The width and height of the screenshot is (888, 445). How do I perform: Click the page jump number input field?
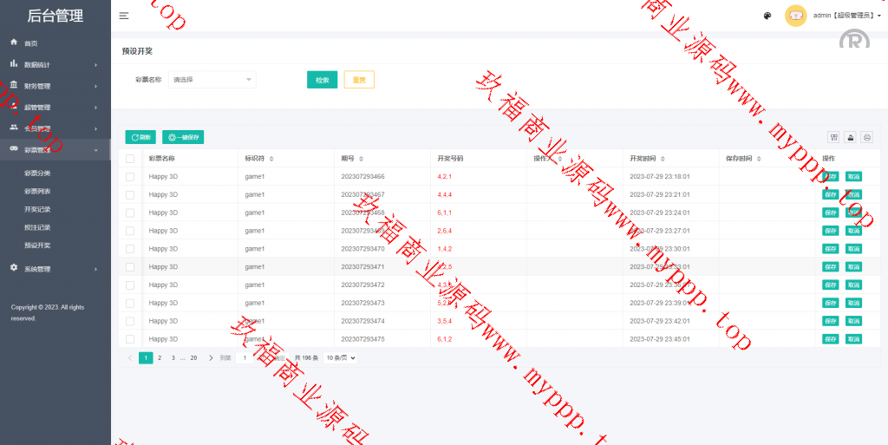point(245,357)
